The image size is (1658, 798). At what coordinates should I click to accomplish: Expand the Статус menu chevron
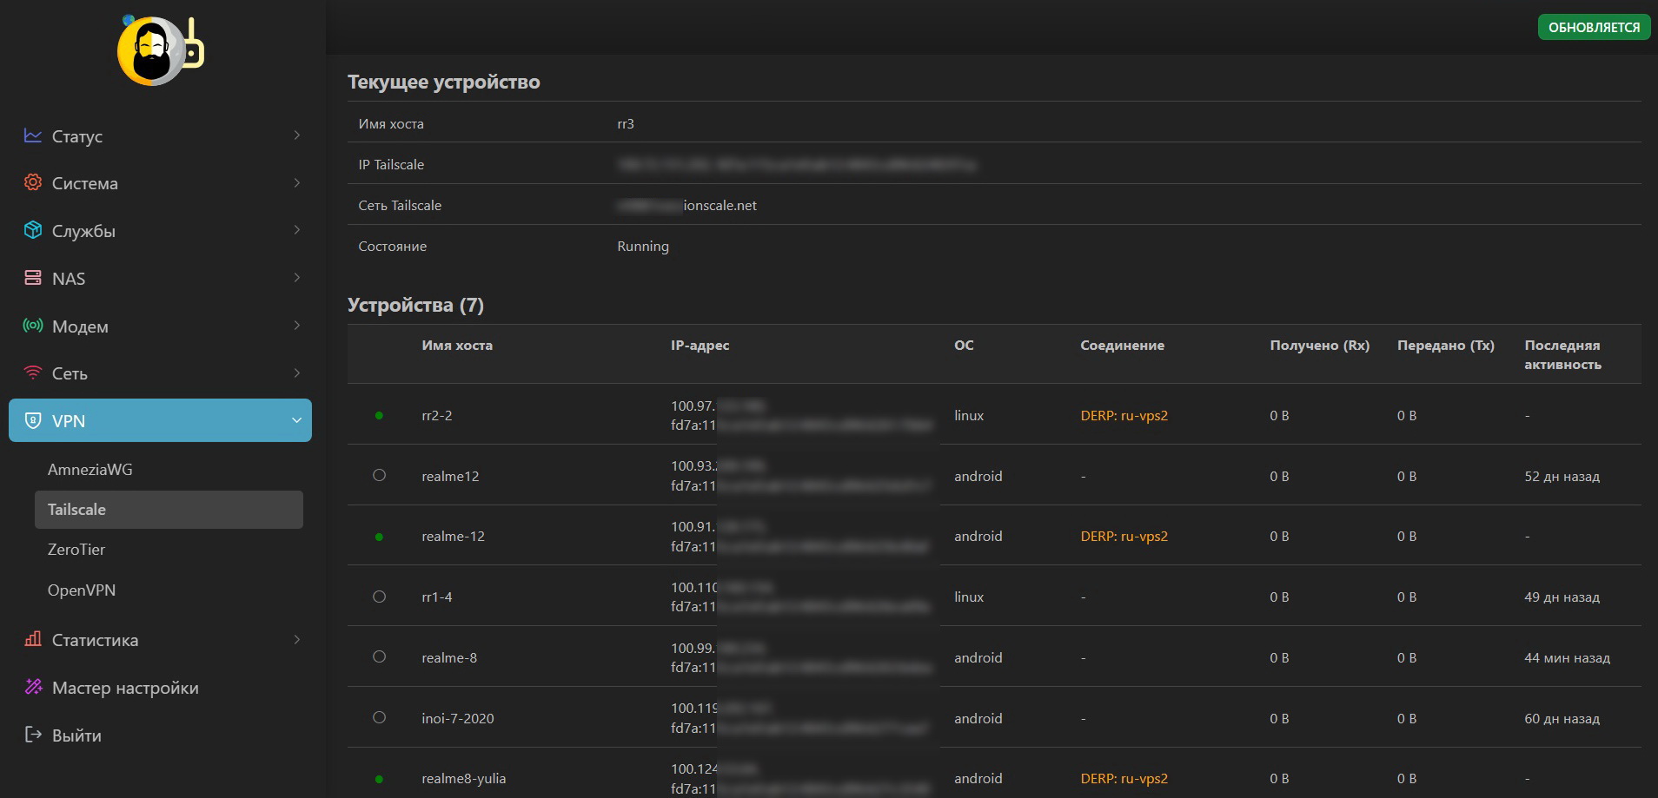(x=297, y=135)
